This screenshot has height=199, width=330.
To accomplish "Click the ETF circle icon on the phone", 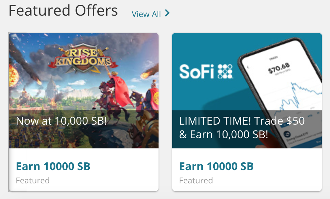I will pos(287,134).
